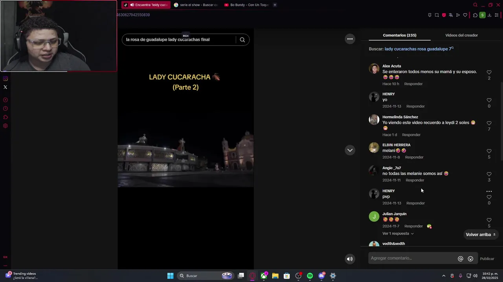Screen dimensions: 503x282
Task: Open Instagram in Opera sidebar
Action: coord(6,78)
